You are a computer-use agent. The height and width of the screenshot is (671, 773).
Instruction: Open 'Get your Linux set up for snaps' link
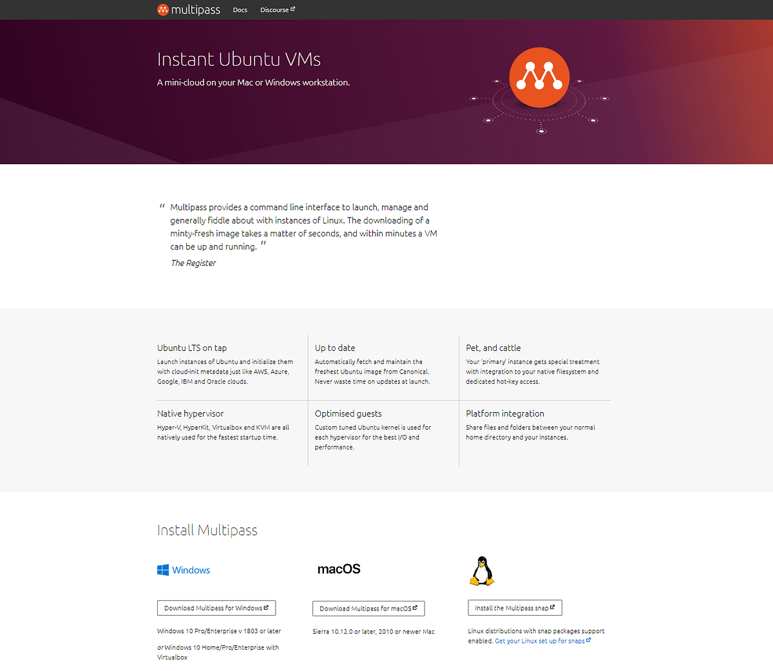pos(540,640)
